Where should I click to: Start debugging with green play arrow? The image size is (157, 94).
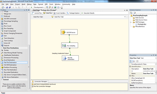31,7
